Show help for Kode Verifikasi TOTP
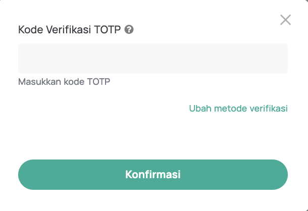This screenshot has width=308, height=211. 129,30
